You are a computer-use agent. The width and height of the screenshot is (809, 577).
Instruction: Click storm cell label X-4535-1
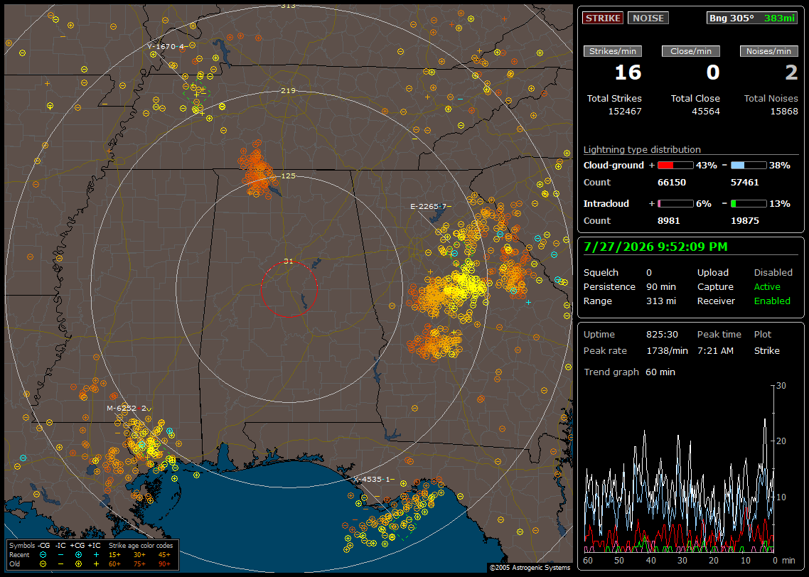[372, 479]
